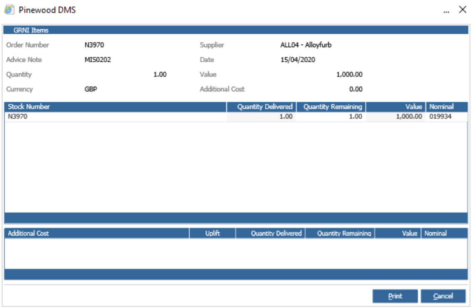Click the summary Value 1,000.00
The height and width of the screenshot is (308, 473).
(349, 75)
